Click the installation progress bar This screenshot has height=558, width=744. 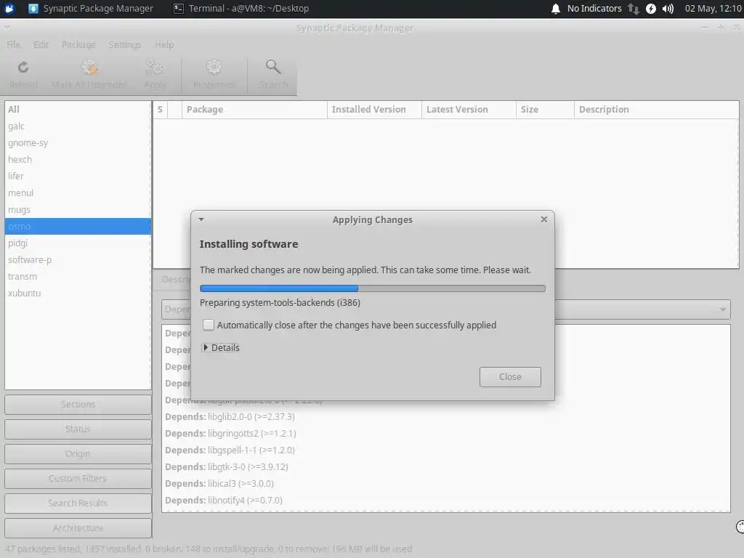[x=373, y=288]
